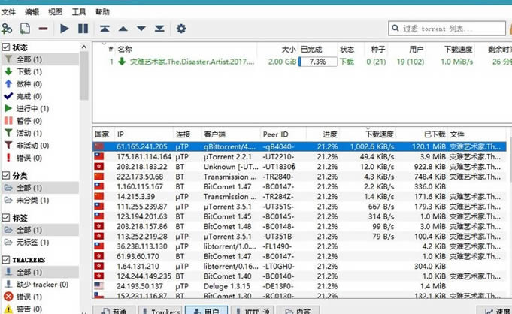Toggle the 分类 section checkbox

coord(6,176)
